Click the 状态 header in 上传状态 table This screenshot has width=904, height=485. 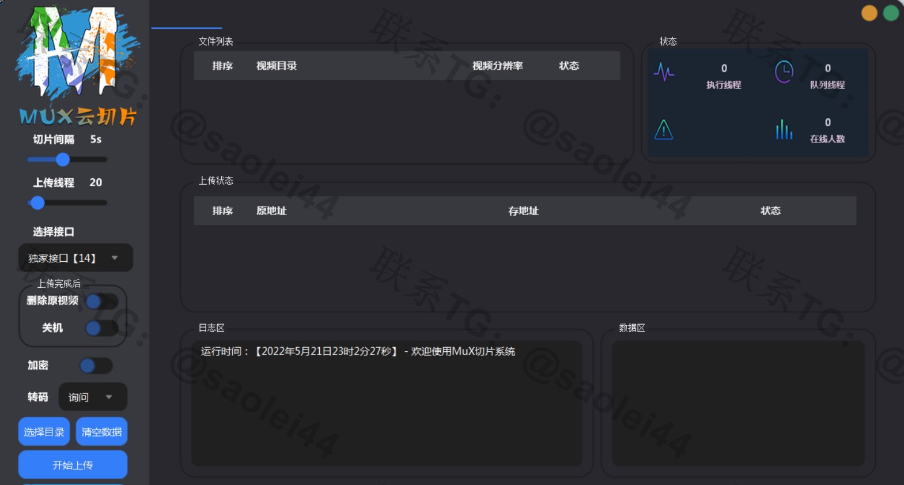(770, 210)
